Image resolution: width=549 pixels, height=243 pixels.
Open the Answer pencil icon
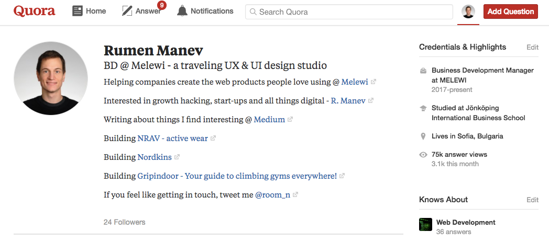pos(127,11)
